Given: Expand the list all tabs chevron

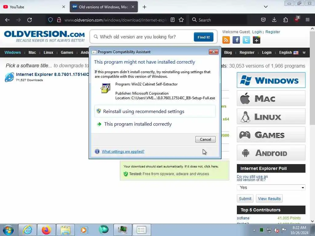Looking at the screenshot, I should tap(265, 7).
